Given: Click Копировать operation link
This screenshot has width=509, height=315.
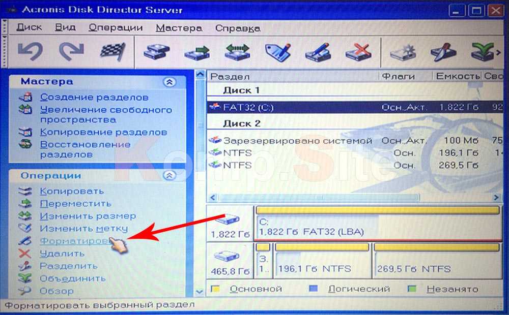Looking at the screenshot, I should [72, 191].
